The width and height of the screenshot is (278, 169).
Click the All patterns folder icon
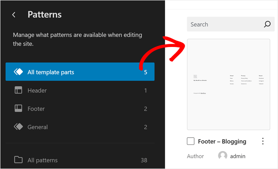[x=18, y=160]
